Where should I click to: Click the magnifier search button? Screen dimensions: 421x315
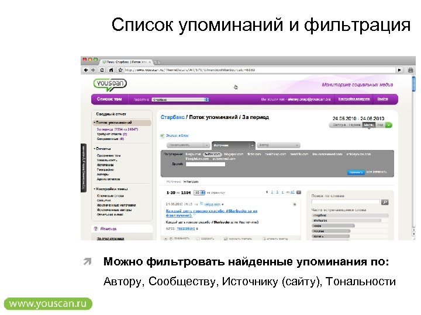tap(385, 202)
